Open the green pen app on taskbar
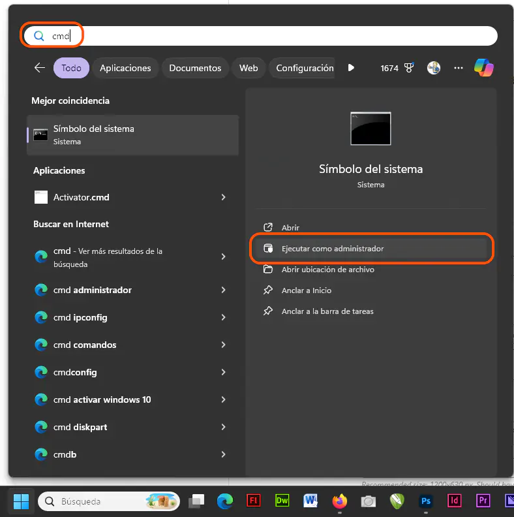The height and width of the screenshot is (517, 514). 397,501
